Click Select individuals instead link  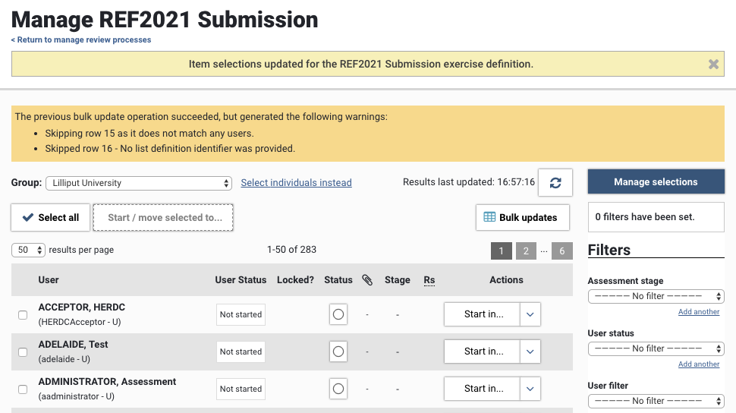(x=296, y=183)
